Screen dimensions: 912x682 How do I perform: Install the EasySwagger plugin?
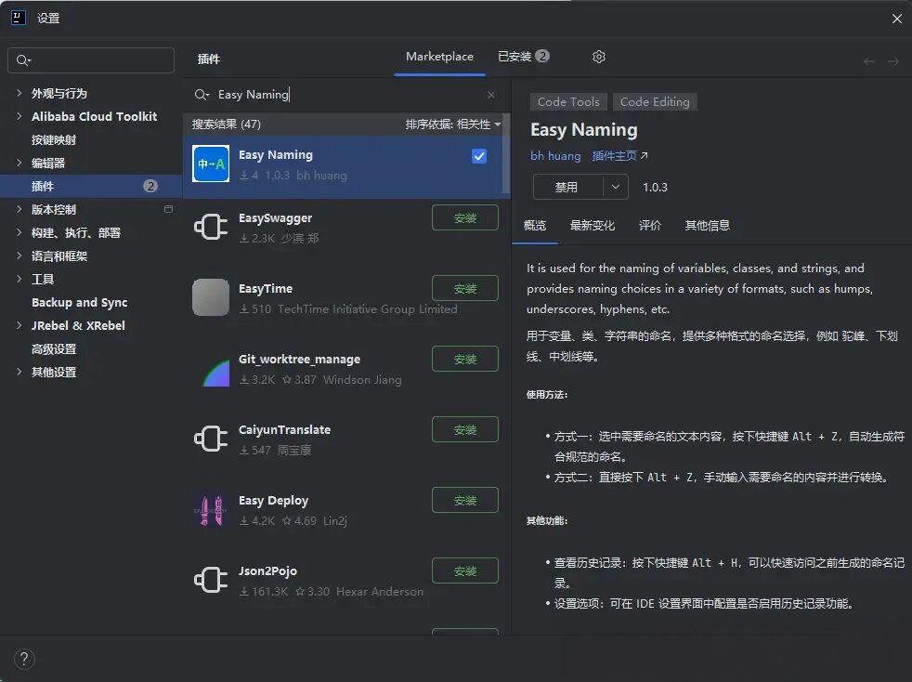465,218
